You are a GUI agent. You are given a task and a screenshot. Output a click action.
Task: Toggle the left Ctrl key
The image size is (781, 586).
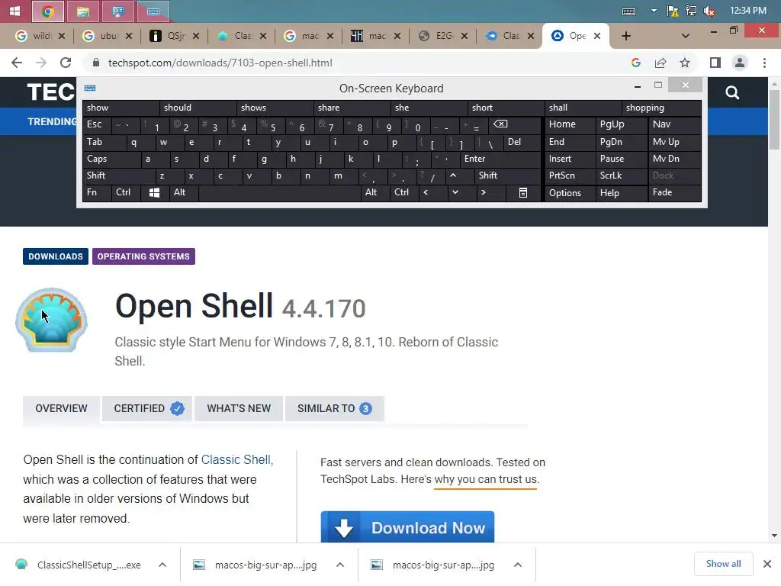[x=126, y=192]
